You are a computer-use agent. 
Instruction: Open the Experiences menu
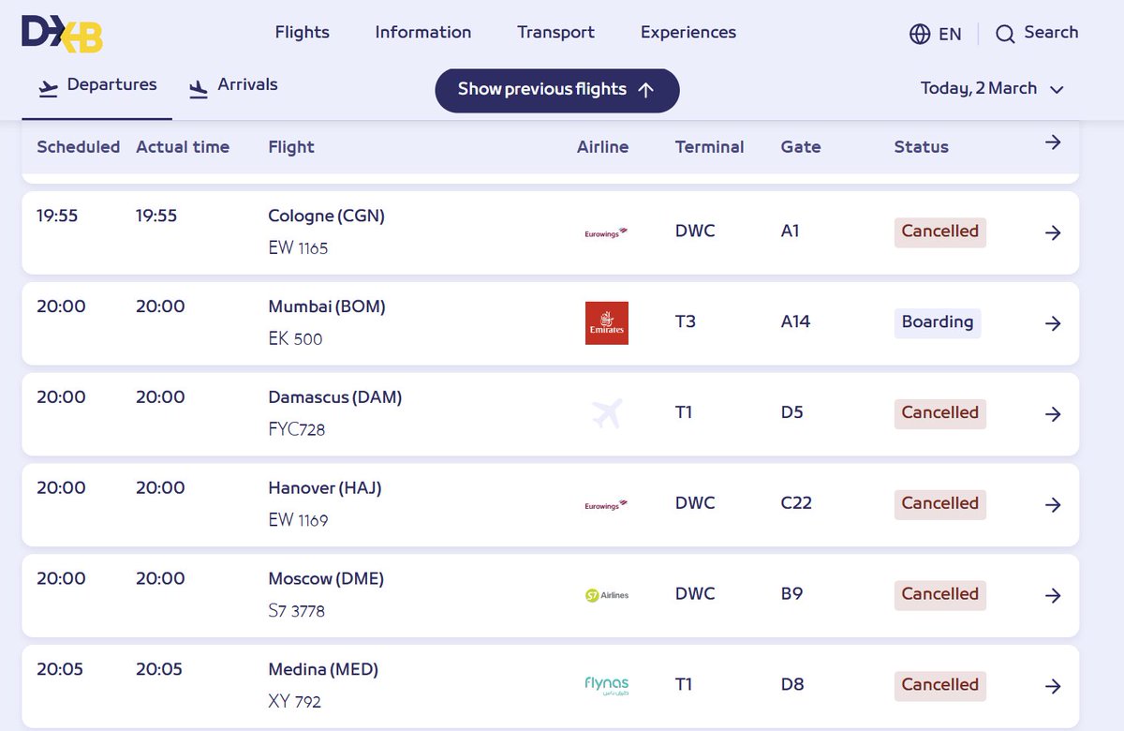(688, 33)
